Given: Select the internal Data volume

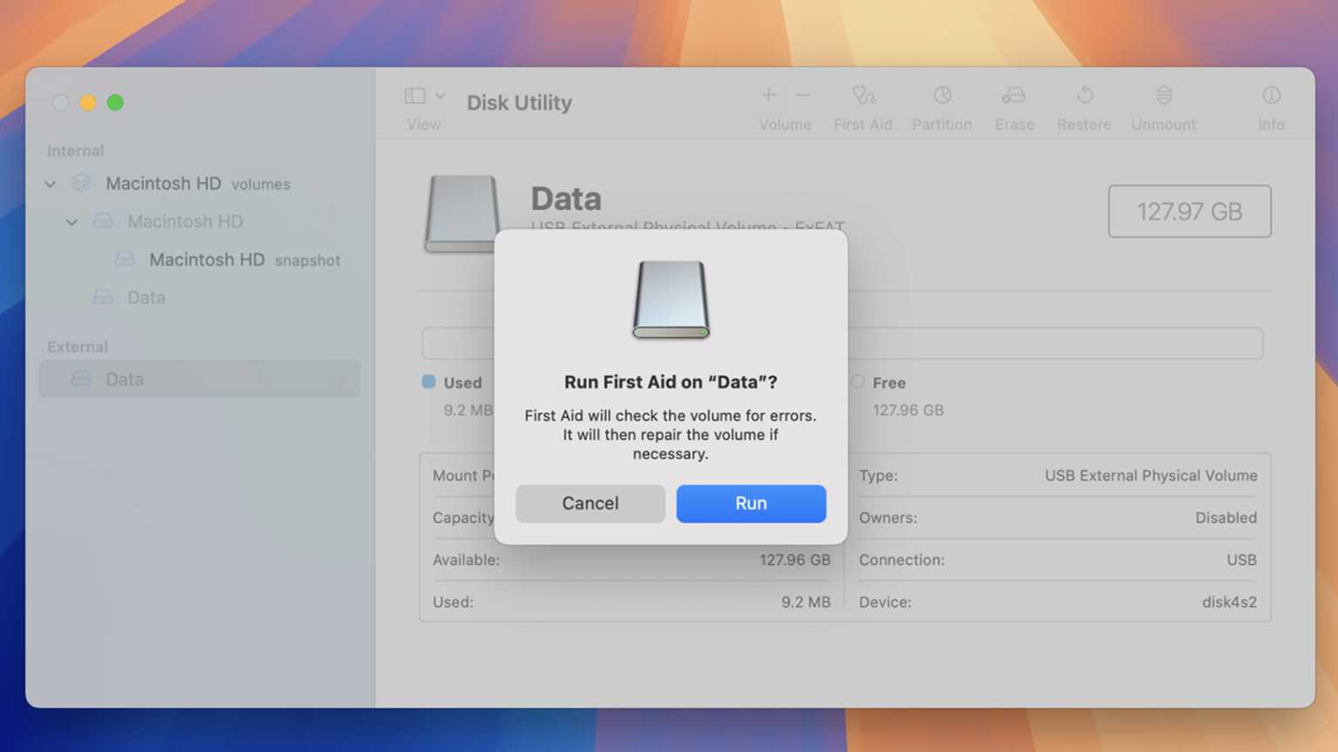Looking at the screenshot, I should (x=146, y=297).
